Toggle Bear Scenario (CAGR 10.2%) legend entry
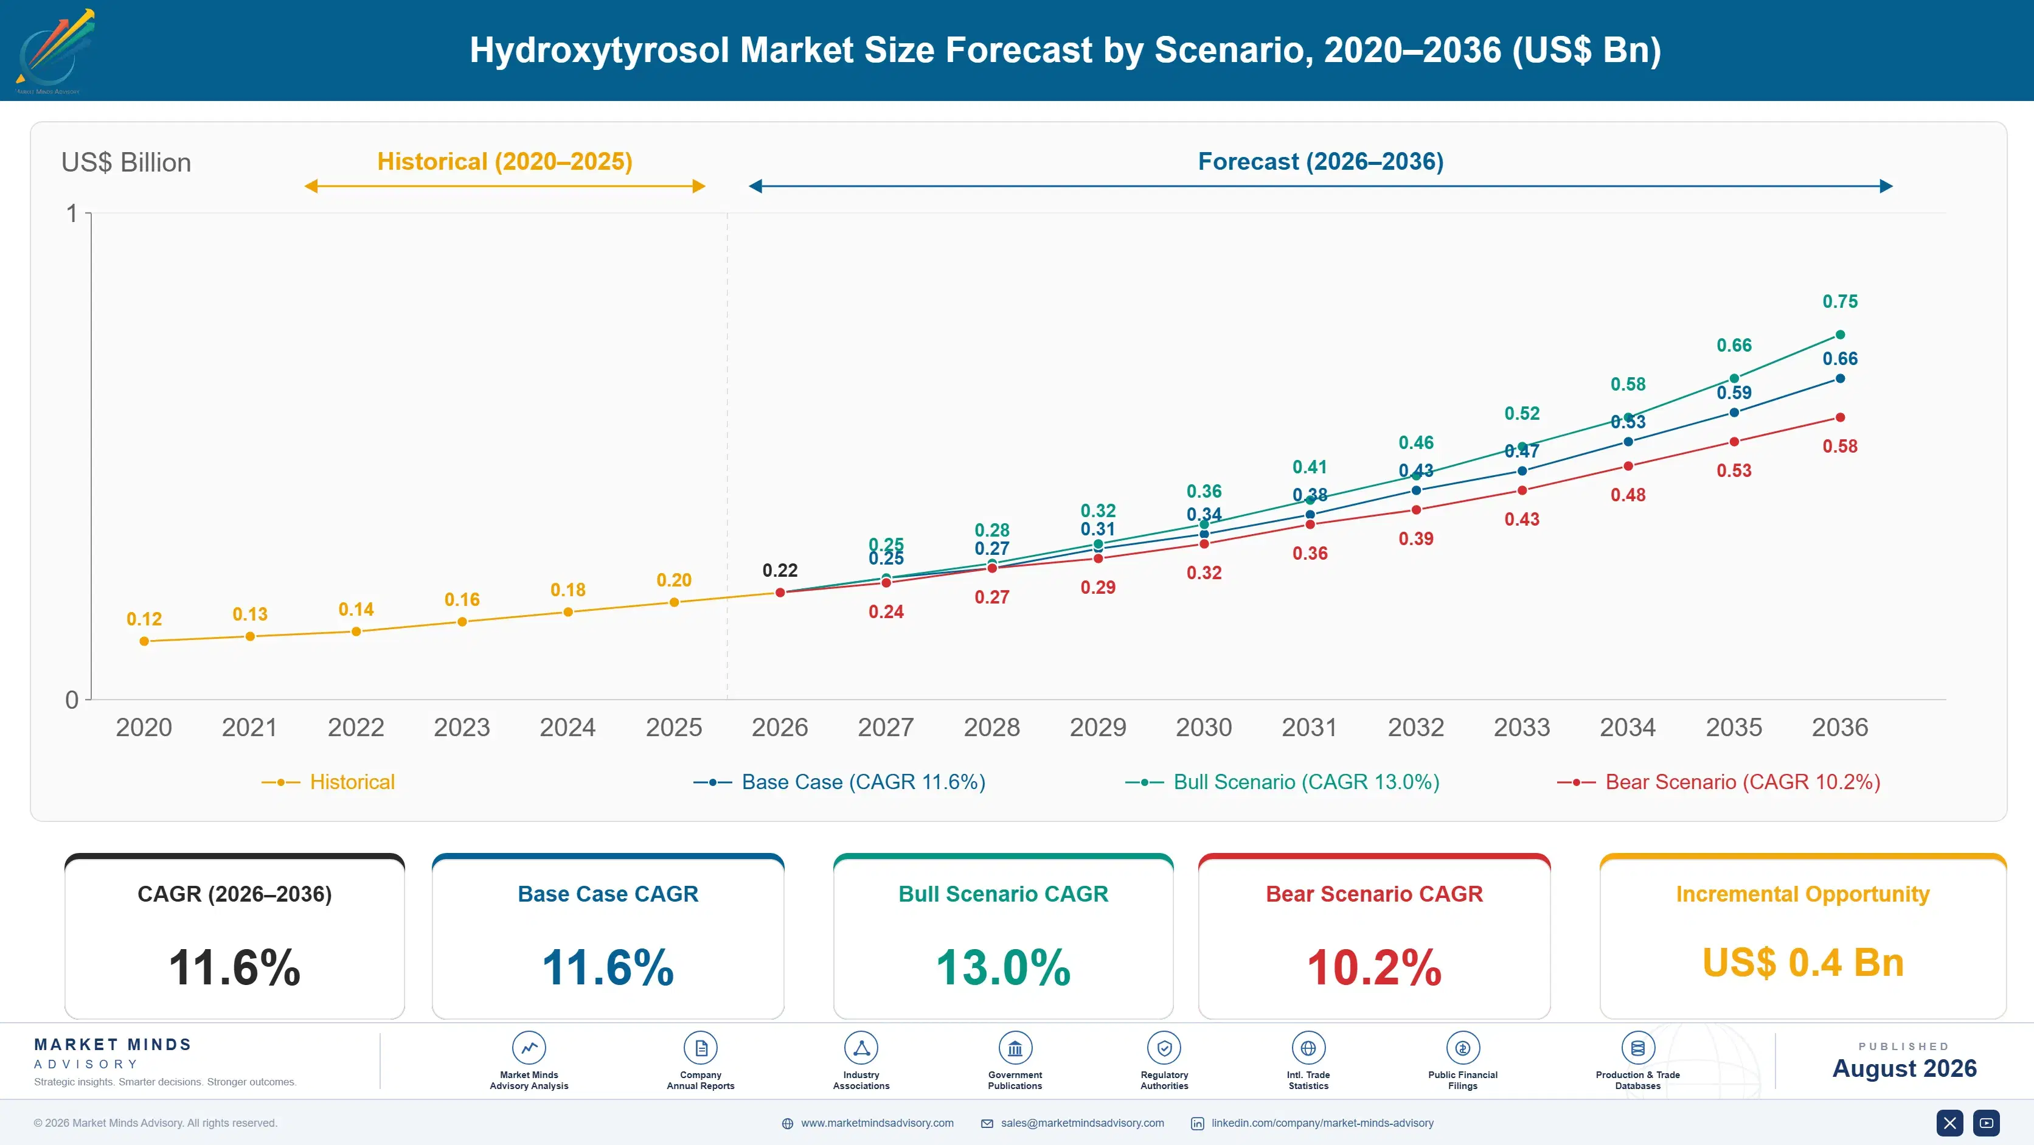 (1718, 782)
